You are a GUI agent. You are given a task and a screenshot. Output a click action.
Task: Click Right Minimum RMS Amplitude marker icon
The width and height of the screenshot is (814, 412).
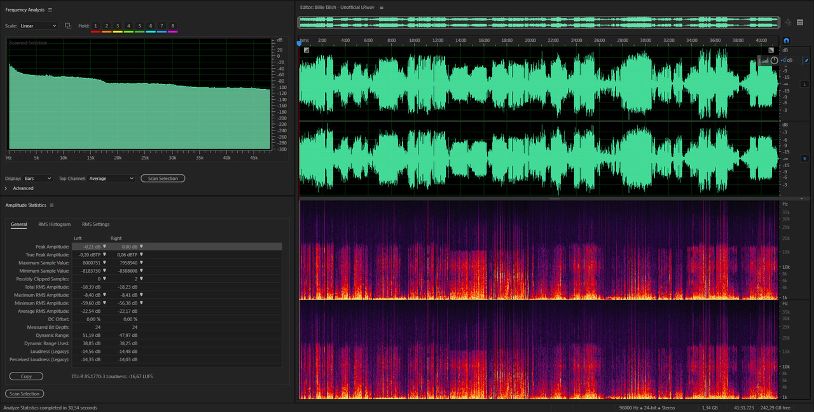point(142,303)
